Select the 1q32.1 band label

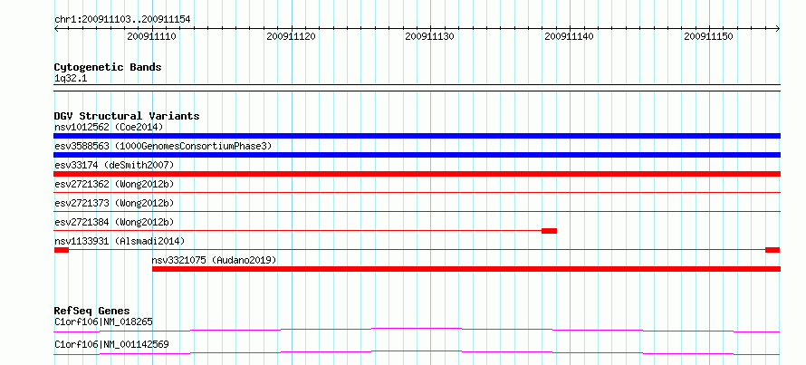70,78
